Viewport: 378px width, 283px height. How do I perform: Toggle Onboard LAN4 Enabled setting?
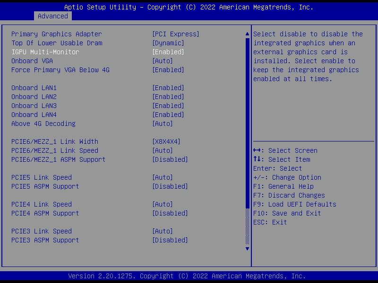coord(168,115)
